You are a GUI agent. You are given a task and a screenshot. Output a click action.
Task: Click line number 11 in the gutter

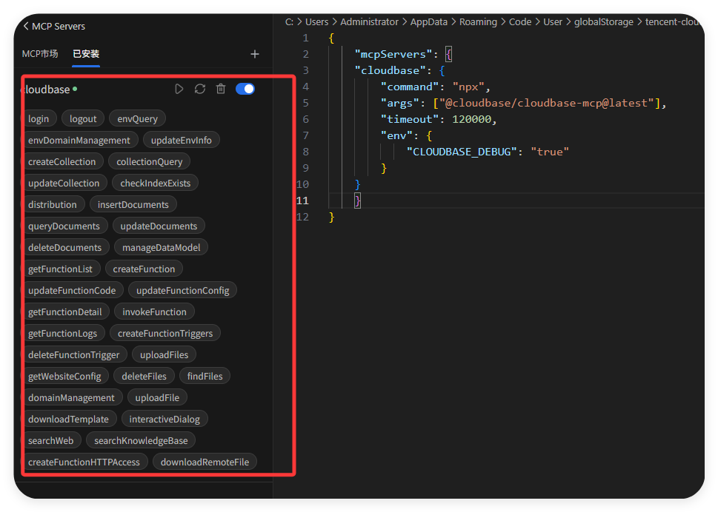coord(302,201)
